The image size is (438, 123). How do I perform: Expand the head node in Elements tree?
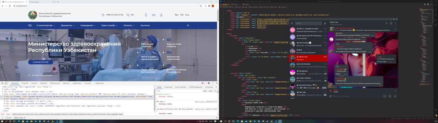click(x=3, y=89)
